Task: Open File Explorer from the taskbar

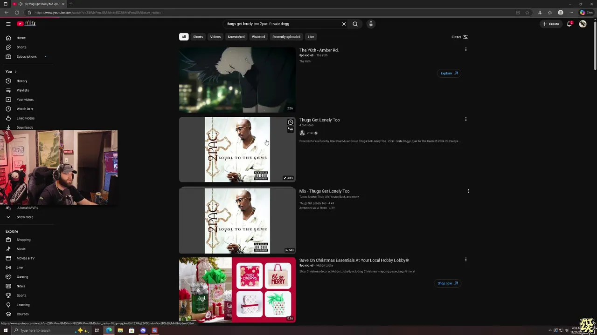Action: tap(120, 330)
